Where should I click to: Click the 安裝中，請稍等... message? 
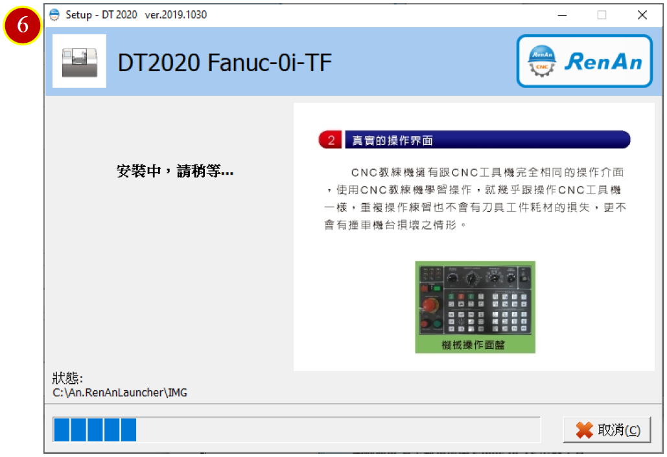pos(175,171)
